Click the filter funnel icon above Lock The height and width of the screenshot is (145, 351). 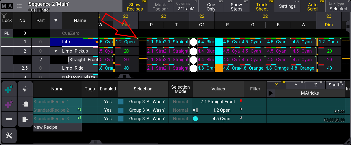(4, 16)
